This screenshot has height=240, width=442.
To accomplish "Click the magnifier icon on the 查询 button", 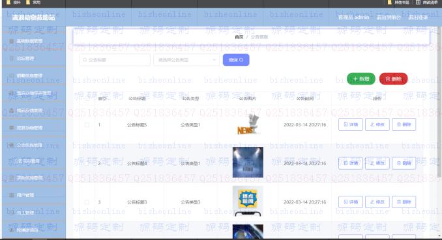I will click(241, 60).
